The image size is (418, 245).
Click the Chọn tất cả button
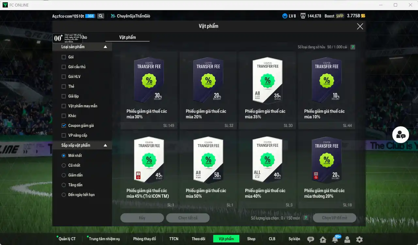click(188, 218)
